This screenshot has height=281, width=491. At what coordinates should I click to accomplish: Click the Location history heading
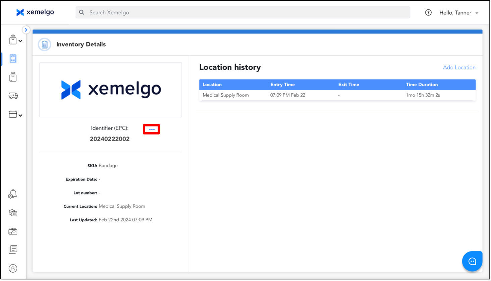(230, 67)
